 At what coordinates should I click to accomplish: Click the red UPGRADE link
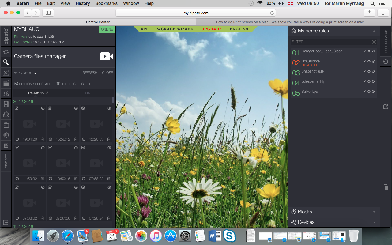pos(211,29)
